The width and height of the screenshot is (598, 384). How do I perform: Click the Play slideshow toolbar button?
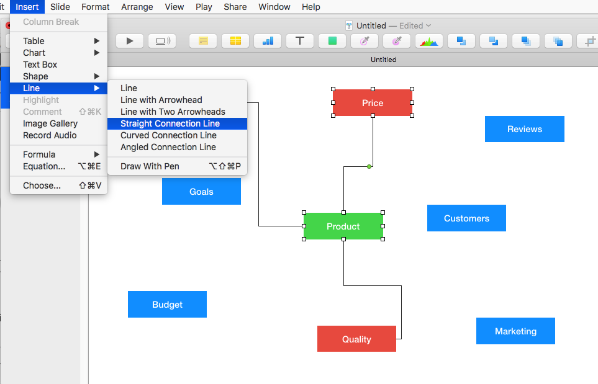click(x=130, y=41)
